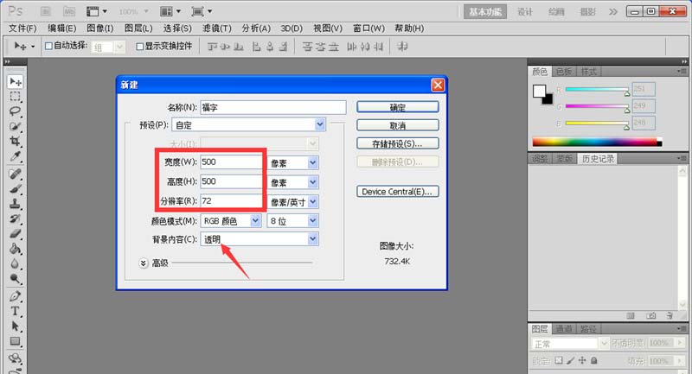Viewport: 692px width, 374px height.
Task: Click the lock all icon in Layers
Action: pyautogui.click(x=594, y=360)
